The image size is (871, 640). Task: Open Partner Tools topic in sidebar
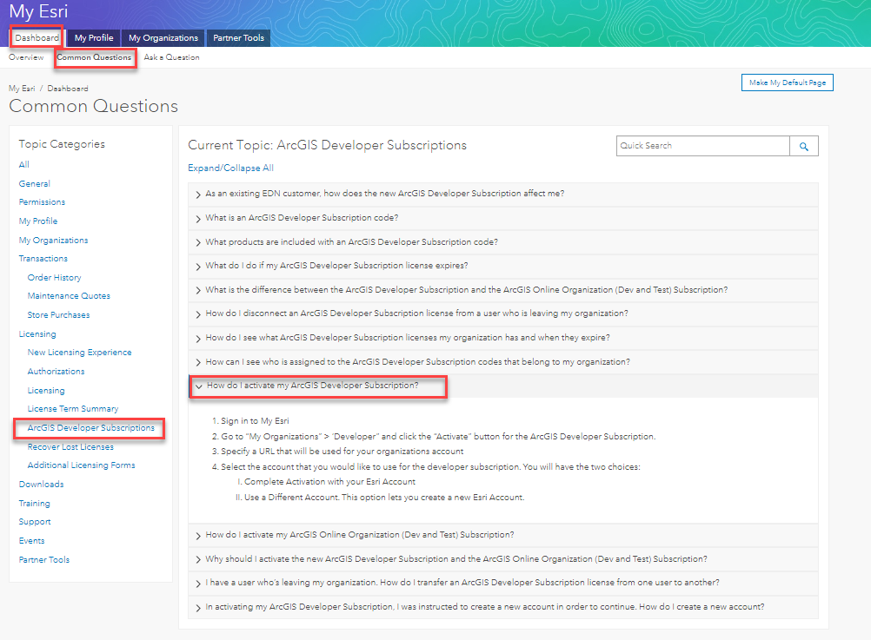click(43, 559)
